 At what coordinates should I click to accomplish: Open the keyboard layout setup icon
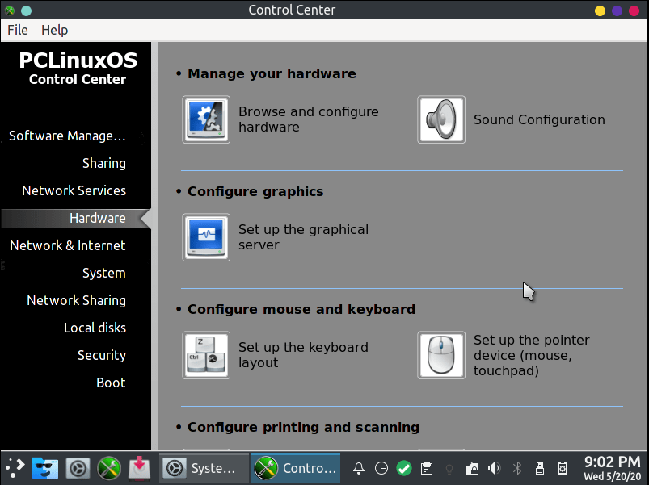tap(206, 355)
